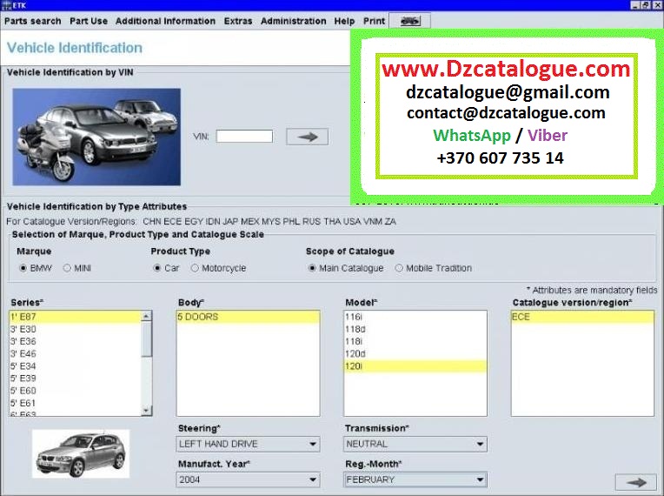The width and height of the screenshot is (664, 496).
Task: Select series 5' E34
Action: point(75,365)
